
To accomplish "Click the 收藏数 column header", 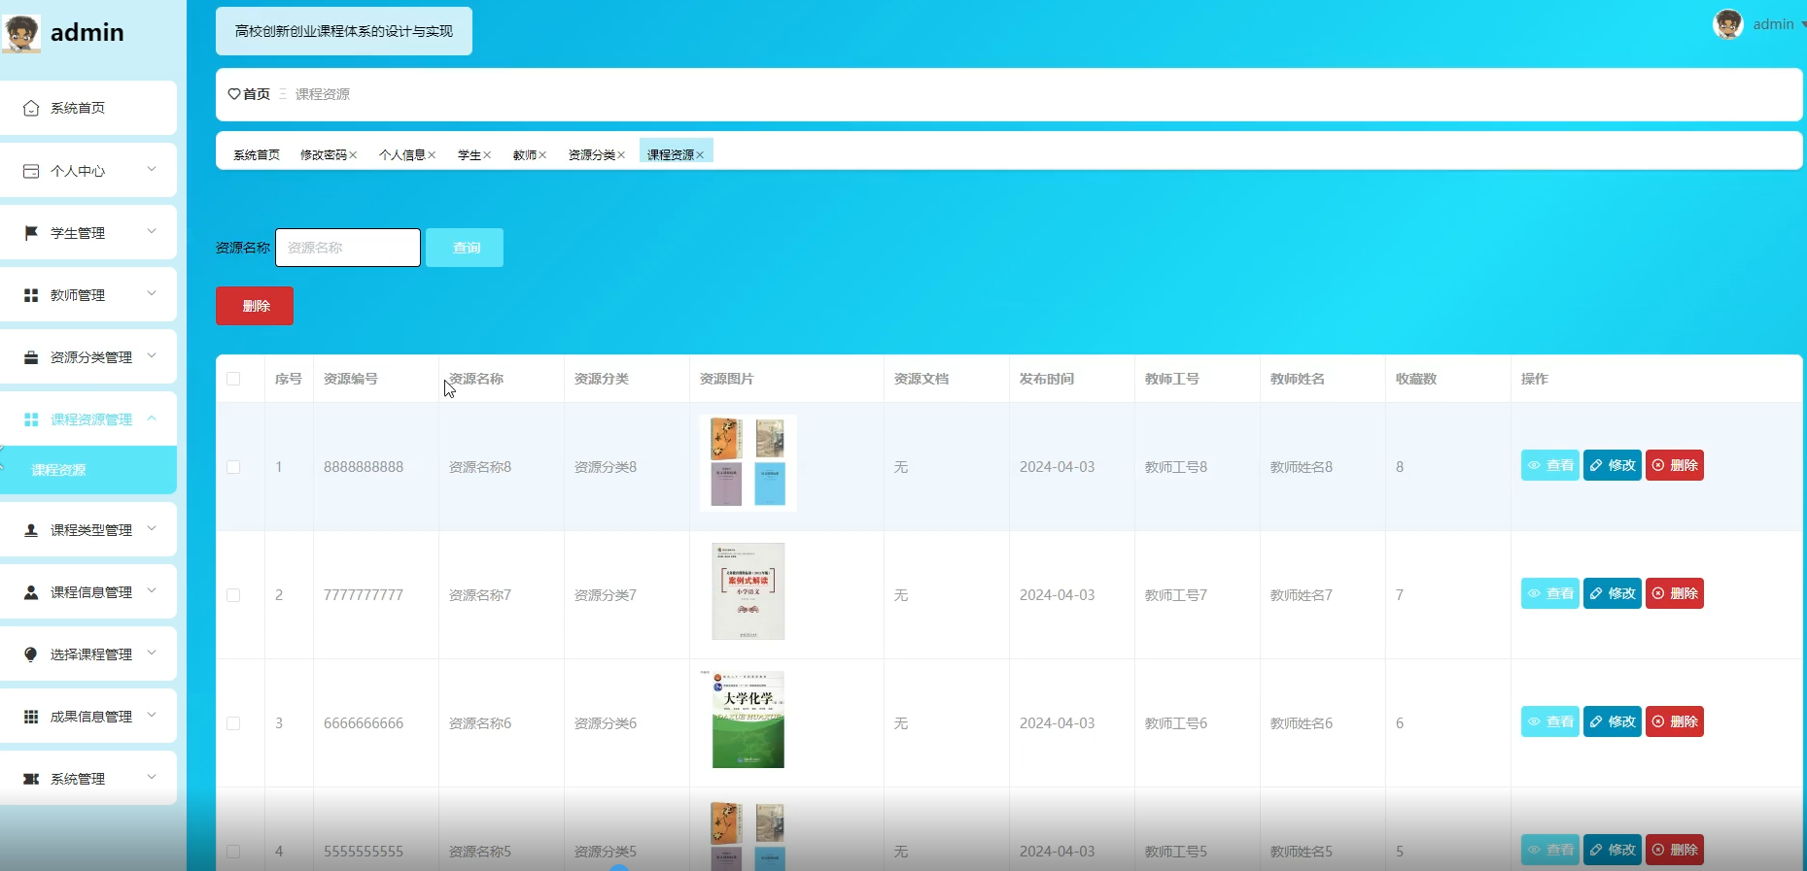I will 1416,379.
